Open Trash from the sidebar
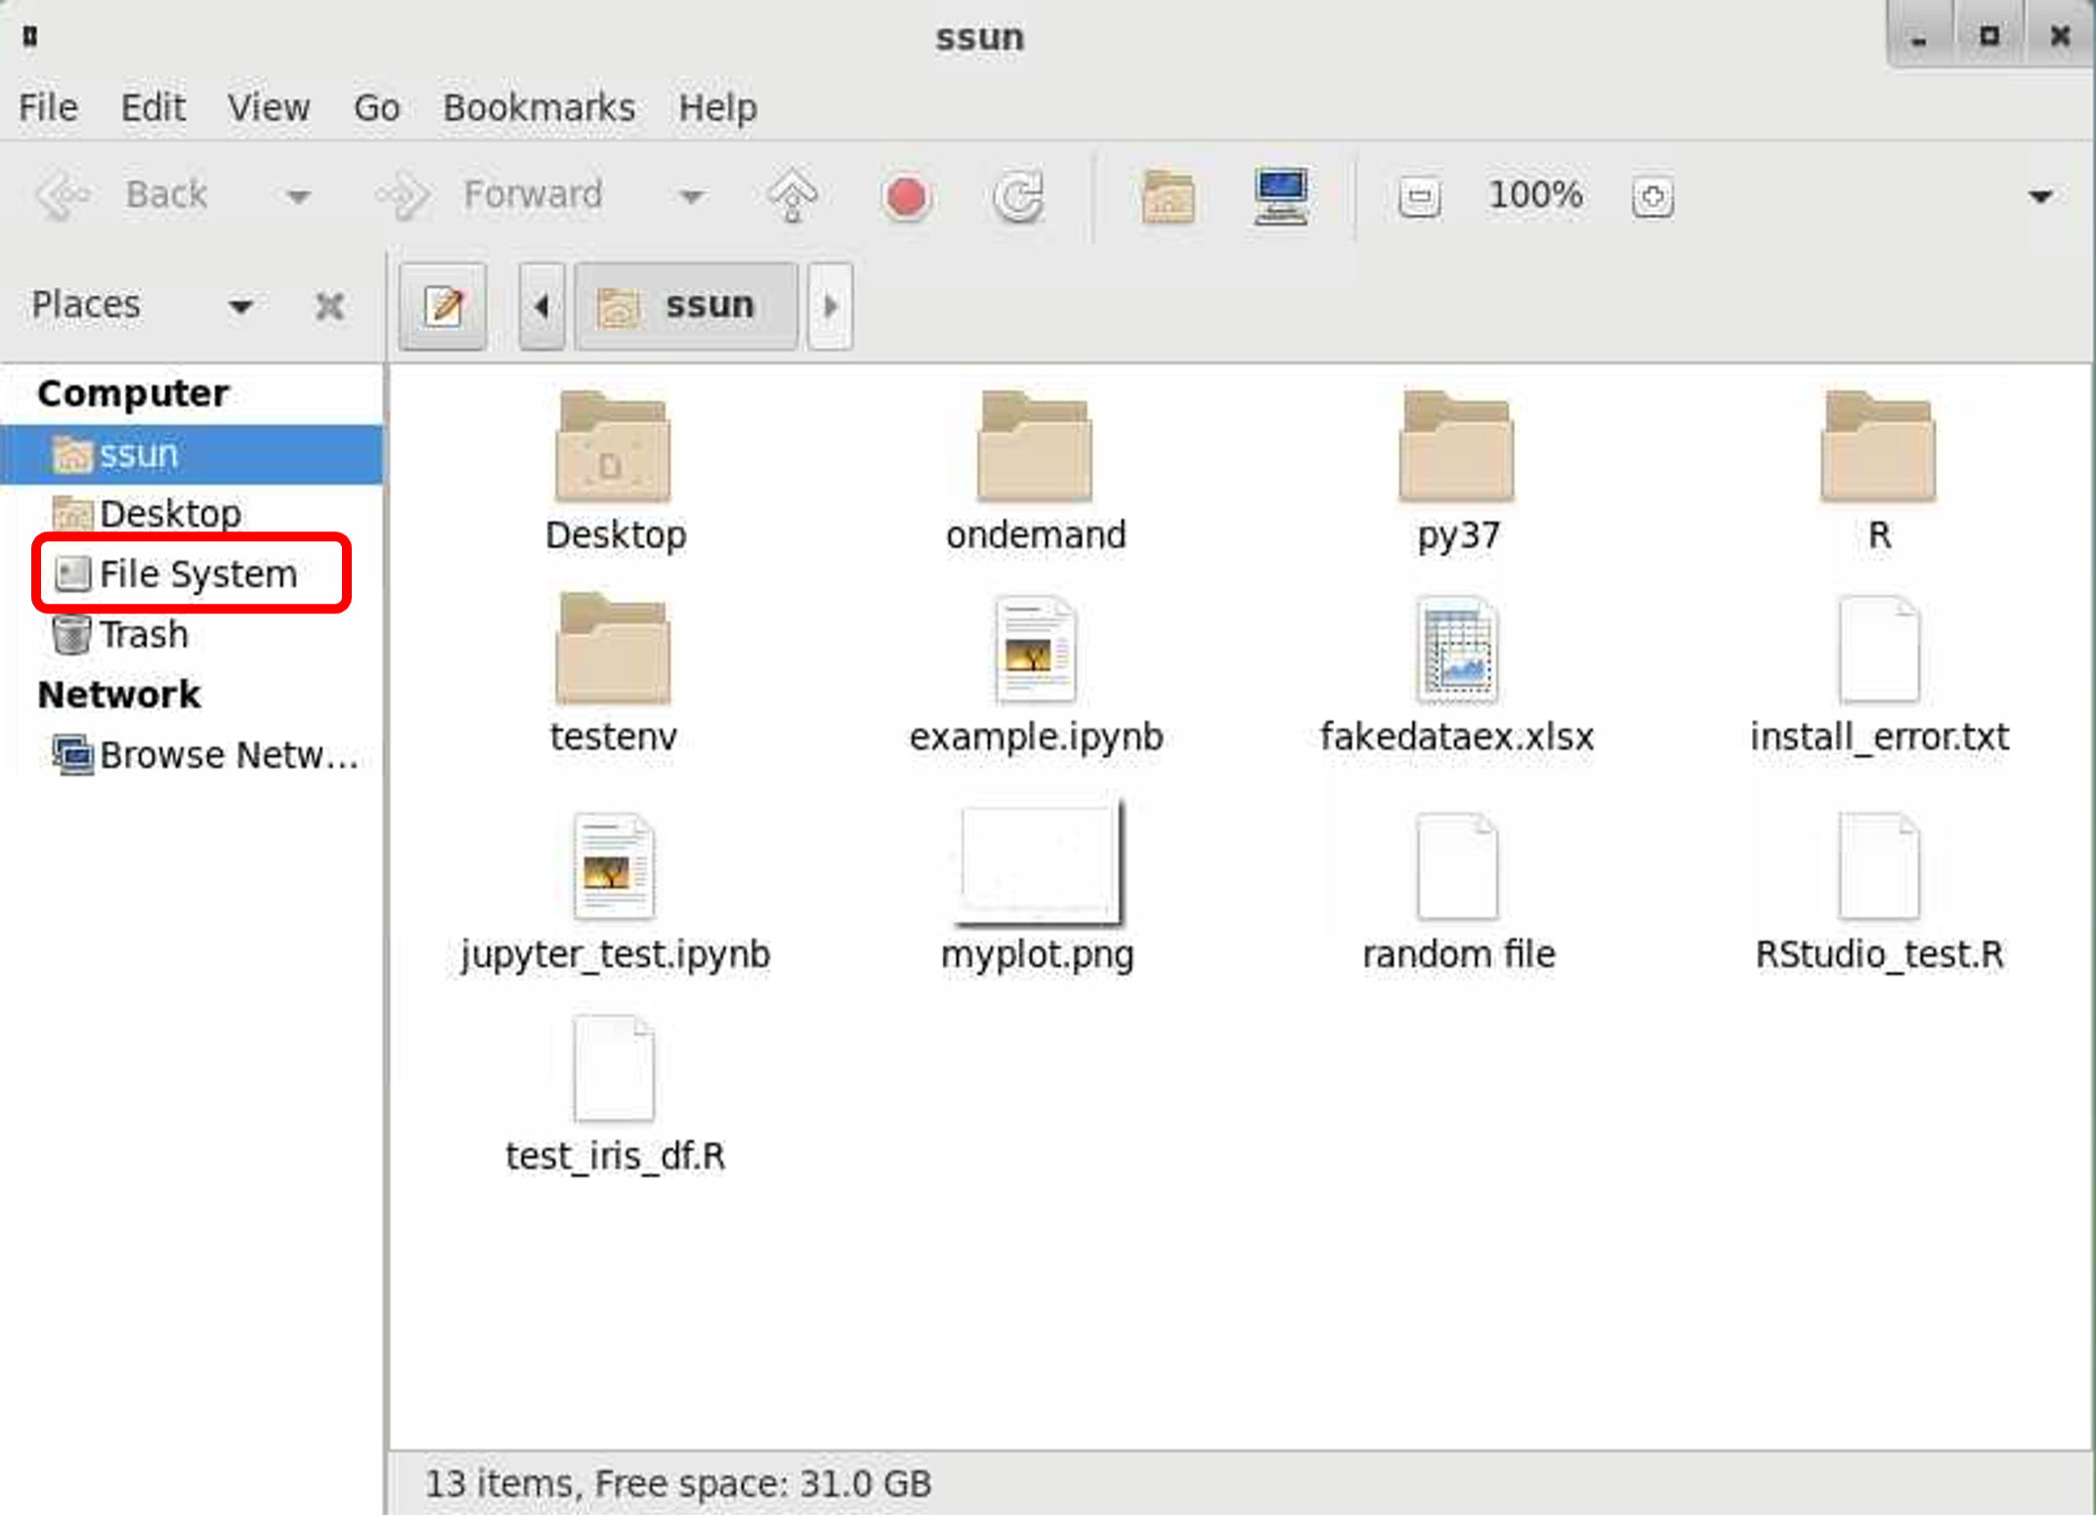 (x=142, y=635)
